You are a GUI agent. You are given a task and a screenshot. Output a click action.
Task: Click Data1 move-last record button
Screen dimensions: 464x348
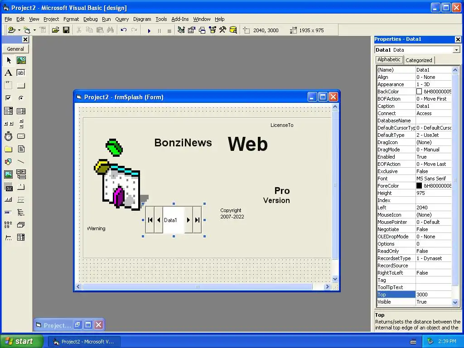[197, 220]
